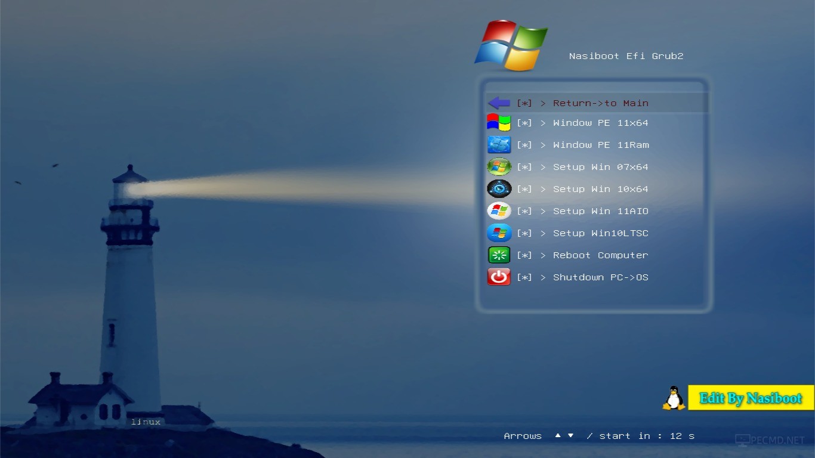
Task: Click the up arrow glyph beside Arrows
Action: pos(558,435)
